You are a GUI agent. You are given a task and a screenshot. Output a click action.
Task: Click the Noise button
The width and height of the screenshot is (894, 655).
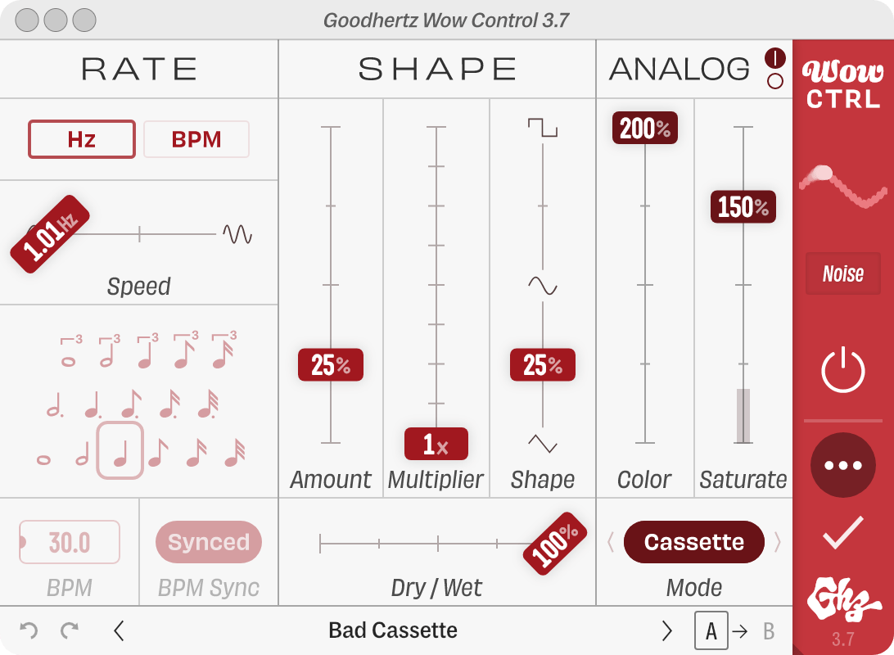[842, 273]
